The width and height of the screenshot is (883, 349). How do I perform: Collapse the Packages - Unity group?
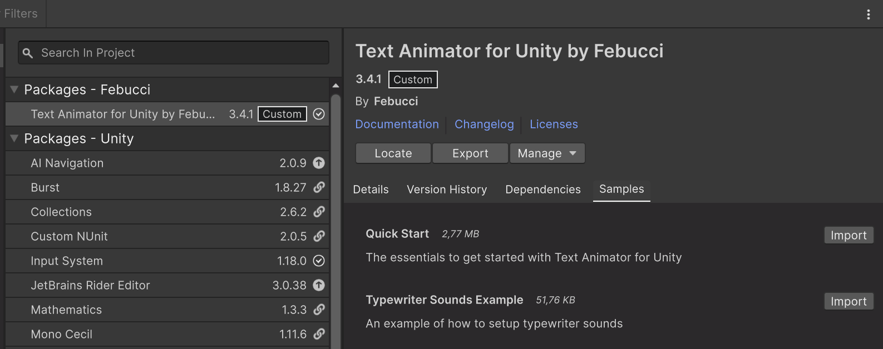click(x=14, y=138)
